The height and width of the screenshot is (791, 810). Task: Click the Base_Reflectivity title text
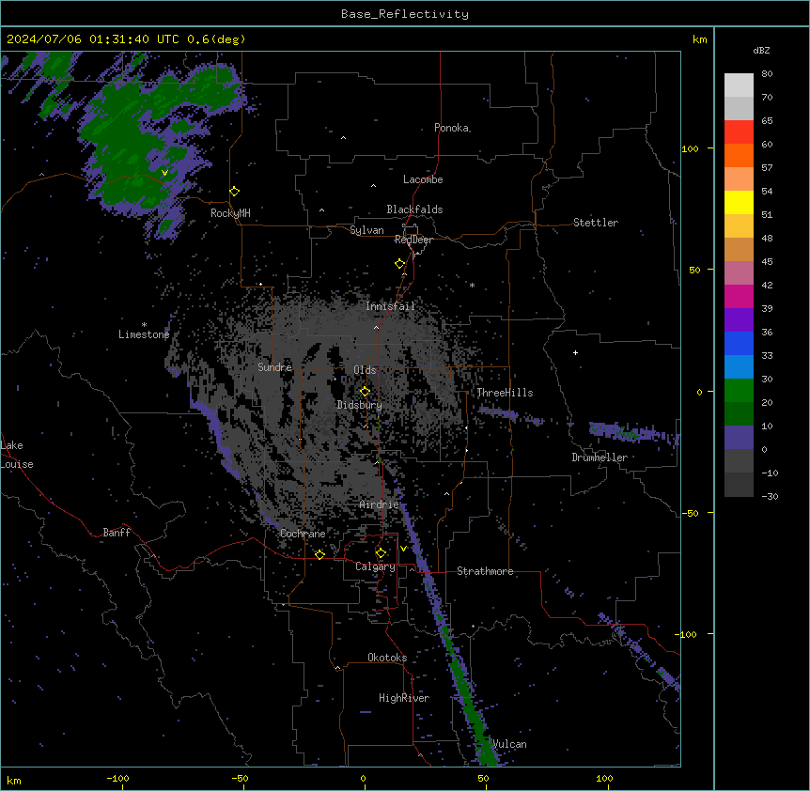point(405,14)
